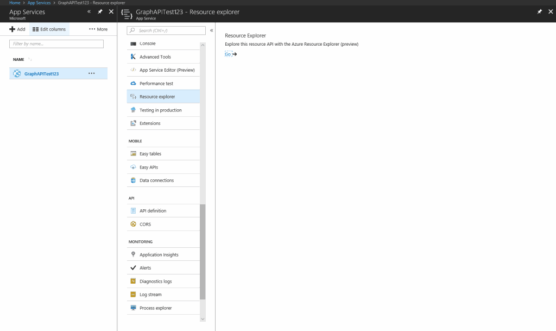
Task: Pin the App Services blade
Action: (x=100, y=12)
